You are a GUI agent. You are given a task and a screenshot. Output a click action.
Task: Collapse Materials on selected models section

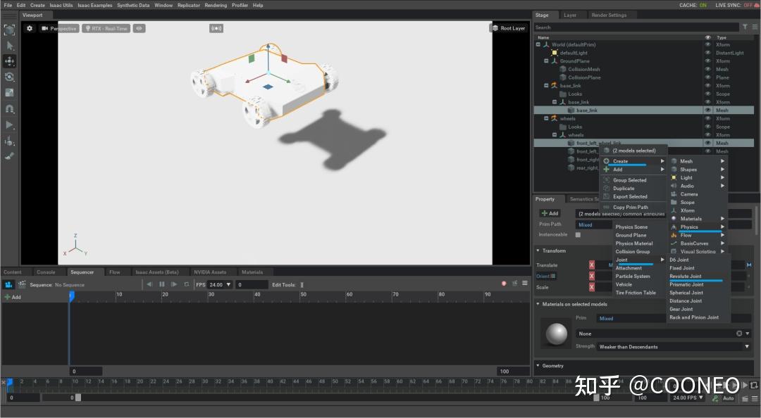tap(538, 304)
